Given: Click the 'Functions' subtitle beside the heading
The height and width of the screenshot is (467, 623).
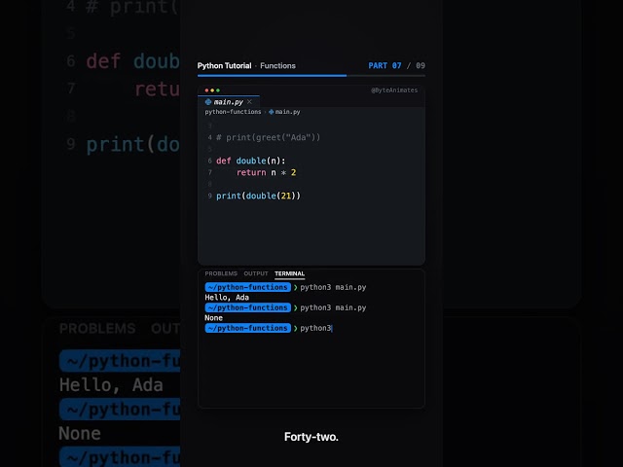Looking at the screenshot, I should (x=277, y=66).
